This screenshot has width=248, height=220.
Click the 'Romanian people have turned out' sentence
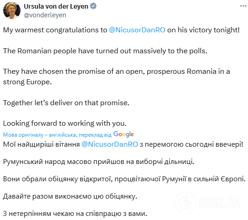tap(105, 51)
